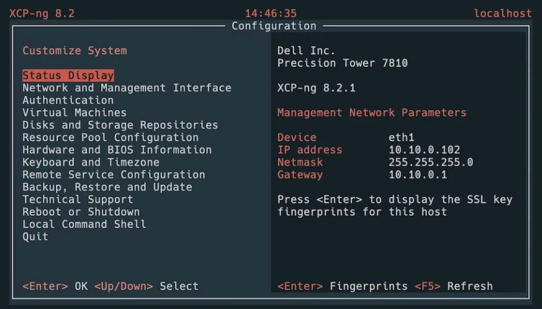Image resolution: width=542 pixels, height=309 pixels.
Task: Open Local Command Shell
Action: click(x=84, y=224)
